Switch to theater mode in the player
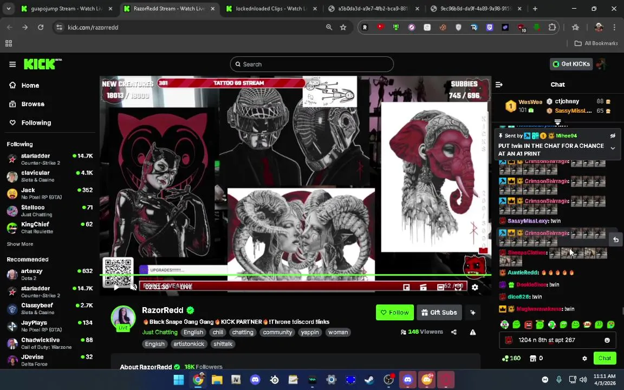This screenshot has width=624, height=390. pos(440,287)
